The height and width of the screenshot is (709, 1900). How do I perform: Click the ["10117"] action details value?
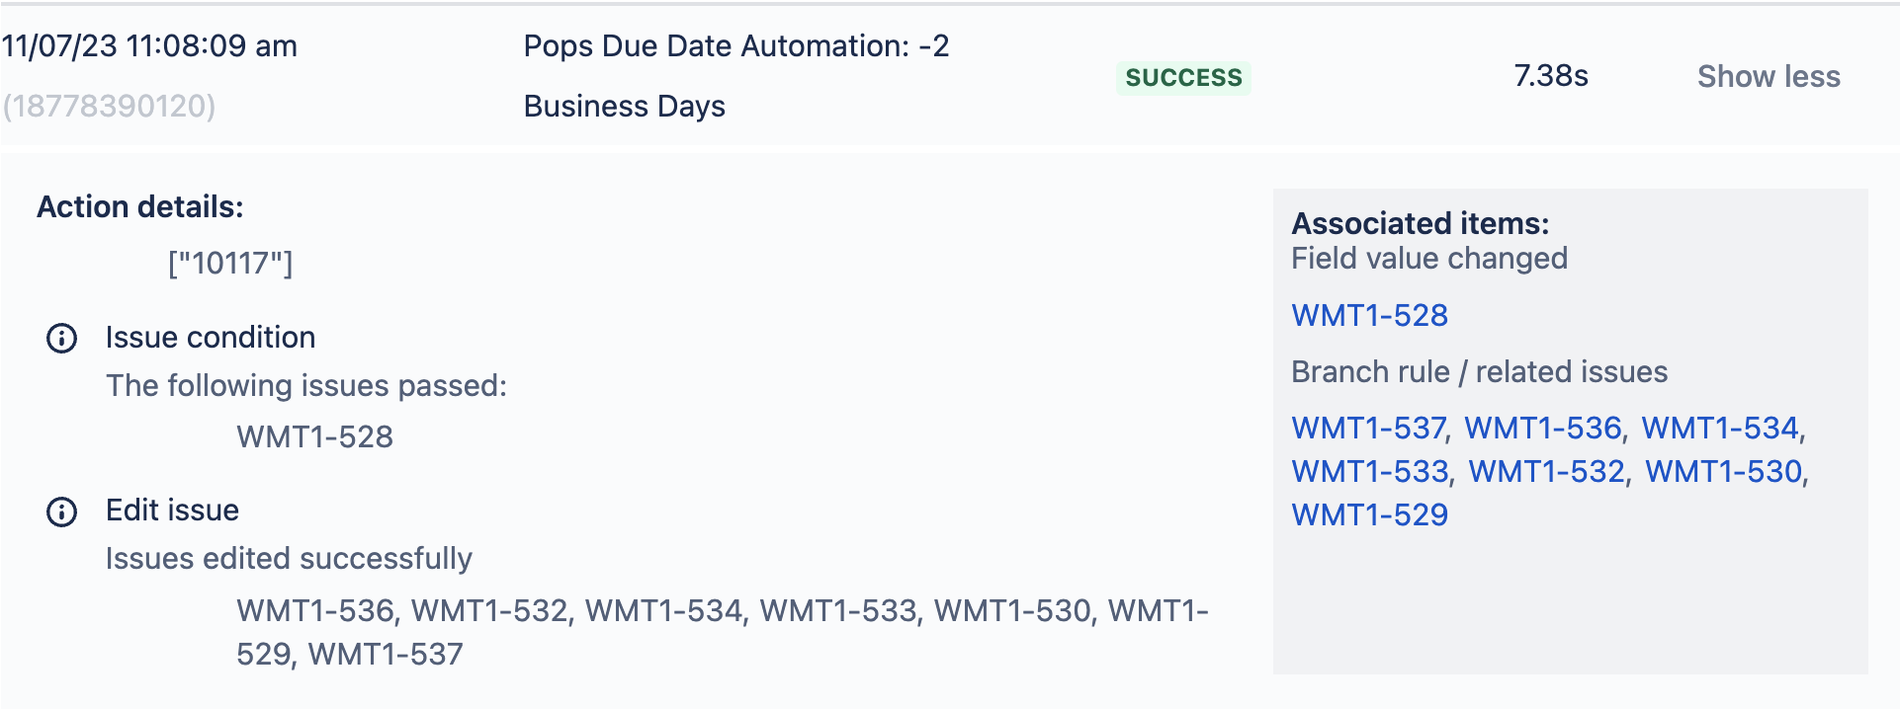(230, 263)
